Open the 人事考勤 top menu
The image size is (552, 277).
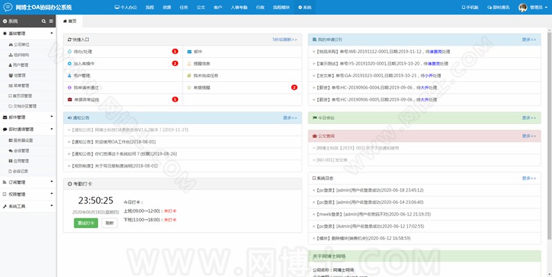tap(239, 8)
